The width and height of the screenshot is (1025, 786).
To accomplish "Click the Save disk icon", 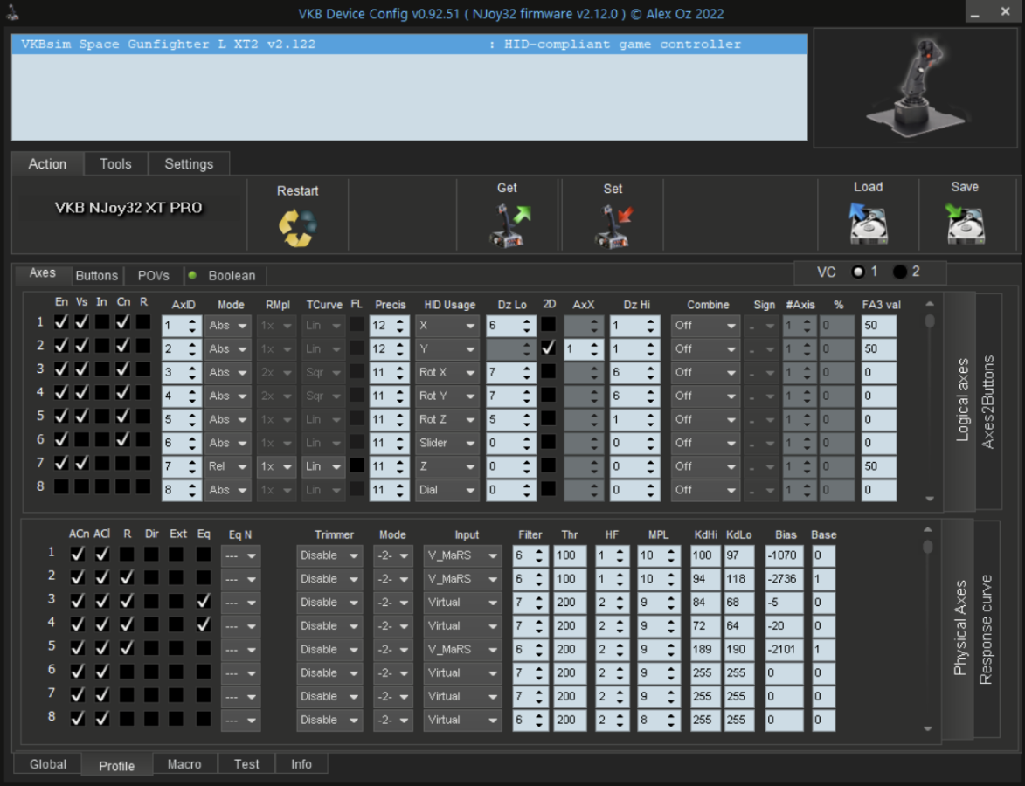I will tap(964, 223).
